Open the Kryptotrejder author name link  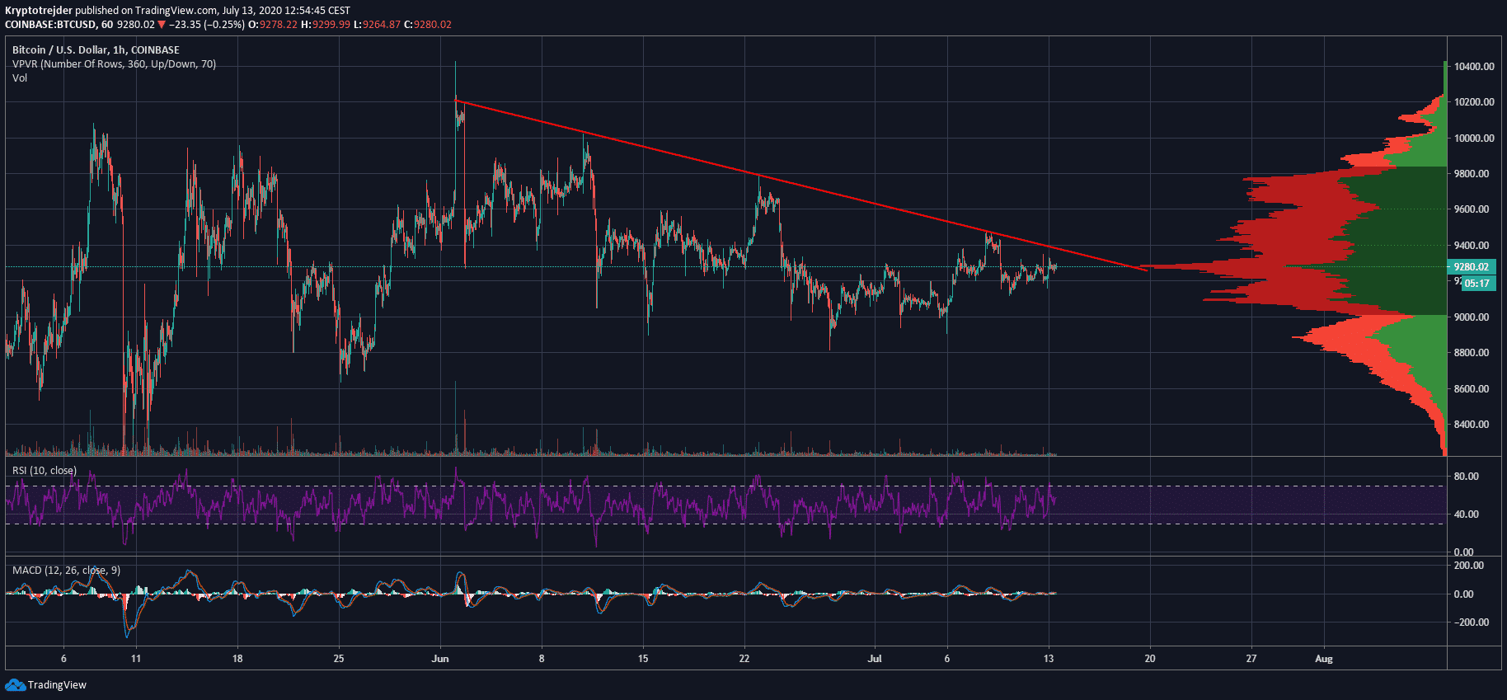pos(39,11)
